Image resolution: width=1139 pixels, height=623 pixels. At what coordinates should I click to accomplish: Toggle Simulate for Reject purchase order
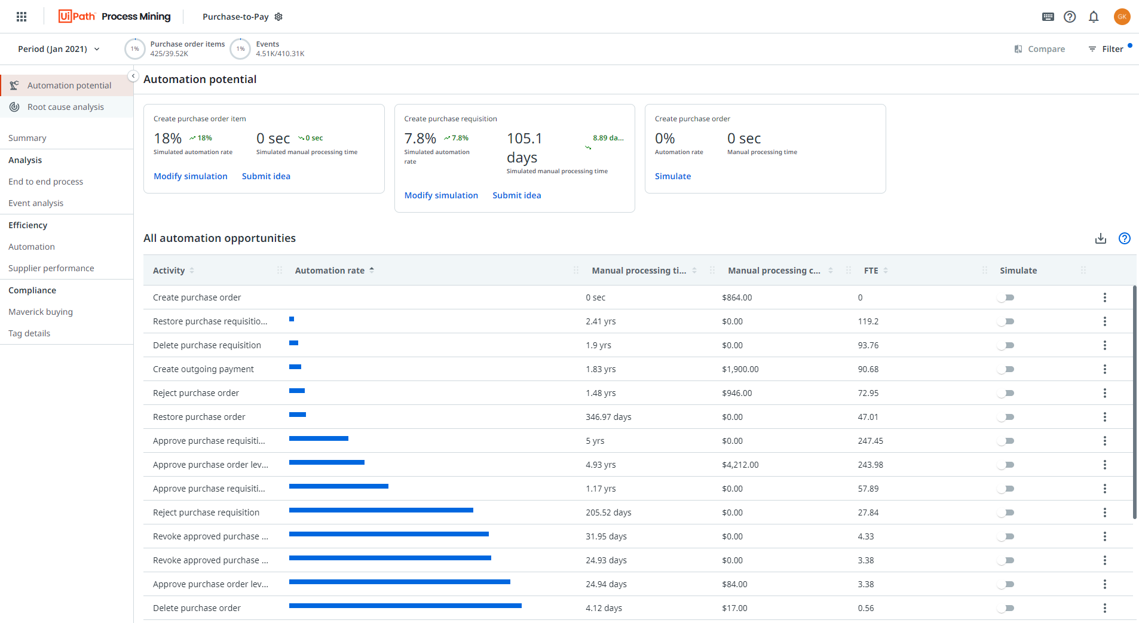click(x=1006, y=393)
